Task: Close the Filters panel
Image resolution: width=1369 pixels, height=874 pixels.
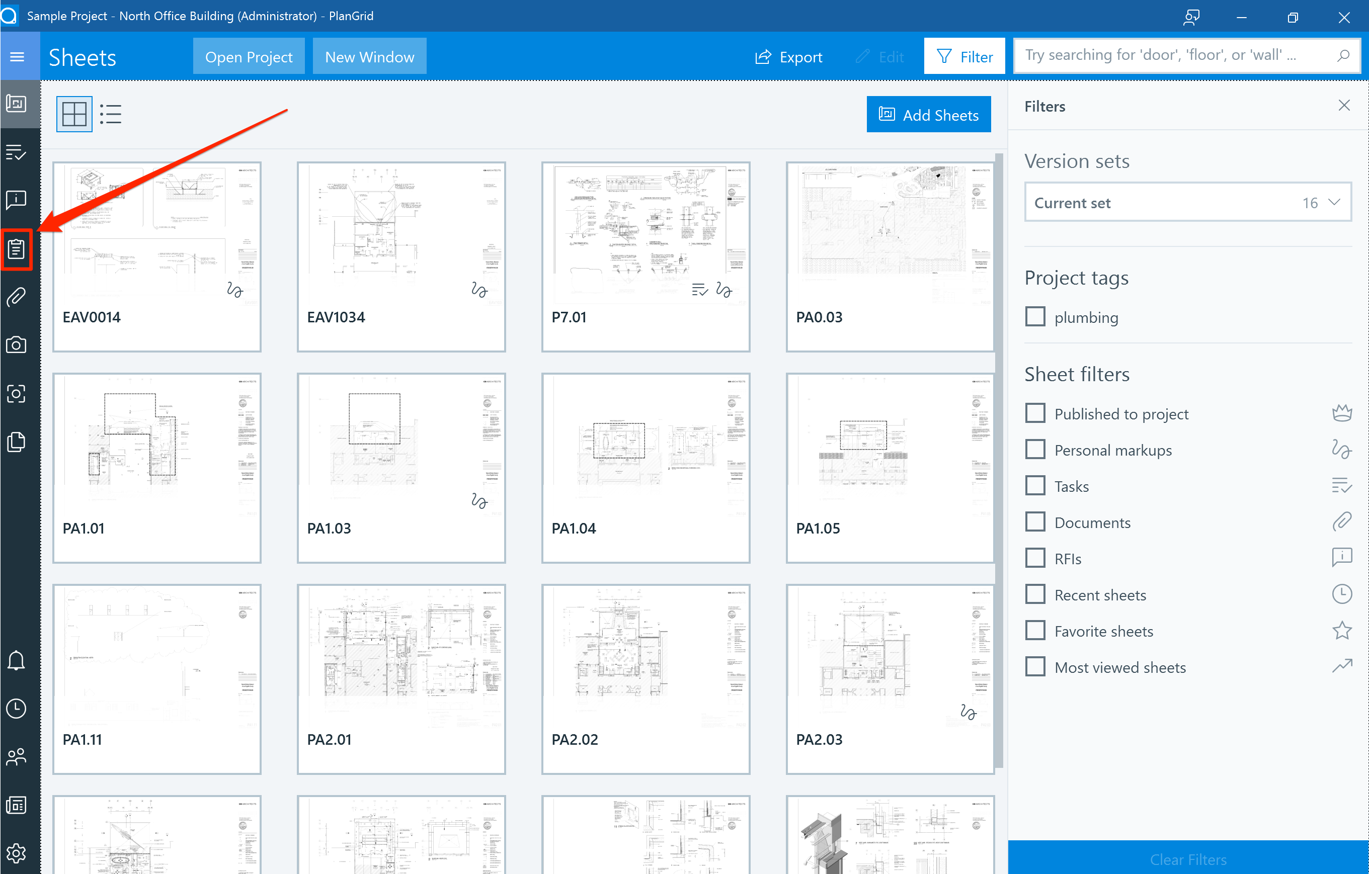Action: point(1344,106)
